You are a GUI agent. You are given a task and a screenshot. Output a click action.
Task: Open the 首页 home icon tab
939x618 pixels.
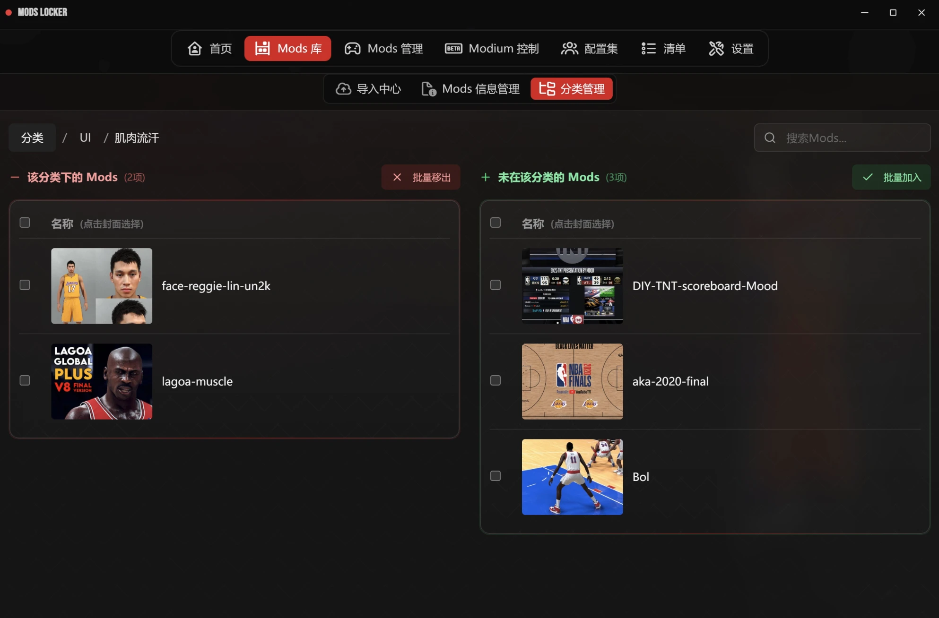pyautogui.click(x=195, y=49)
